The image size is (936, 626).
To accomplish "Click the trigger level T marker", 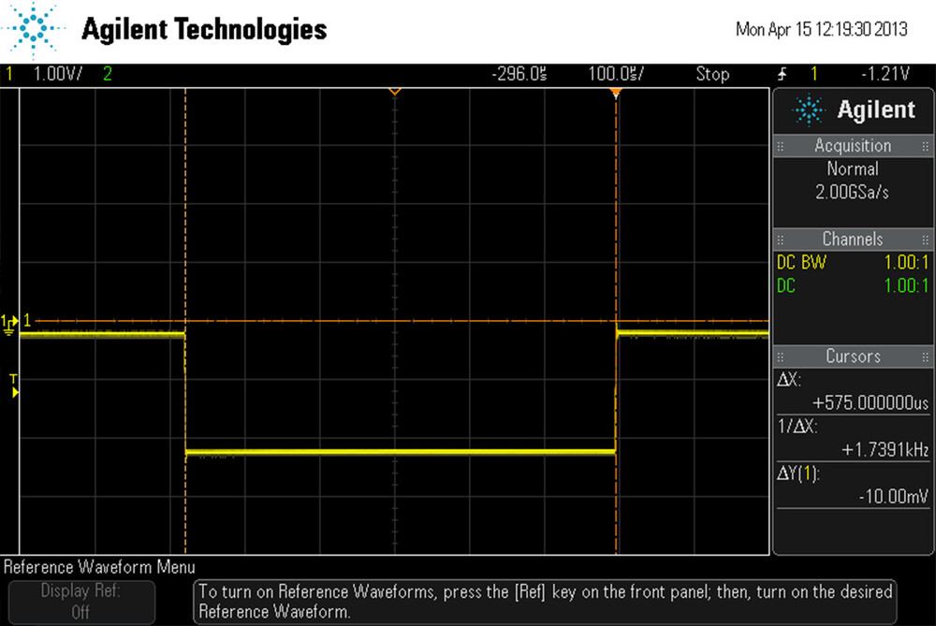I will coord(13,384).
